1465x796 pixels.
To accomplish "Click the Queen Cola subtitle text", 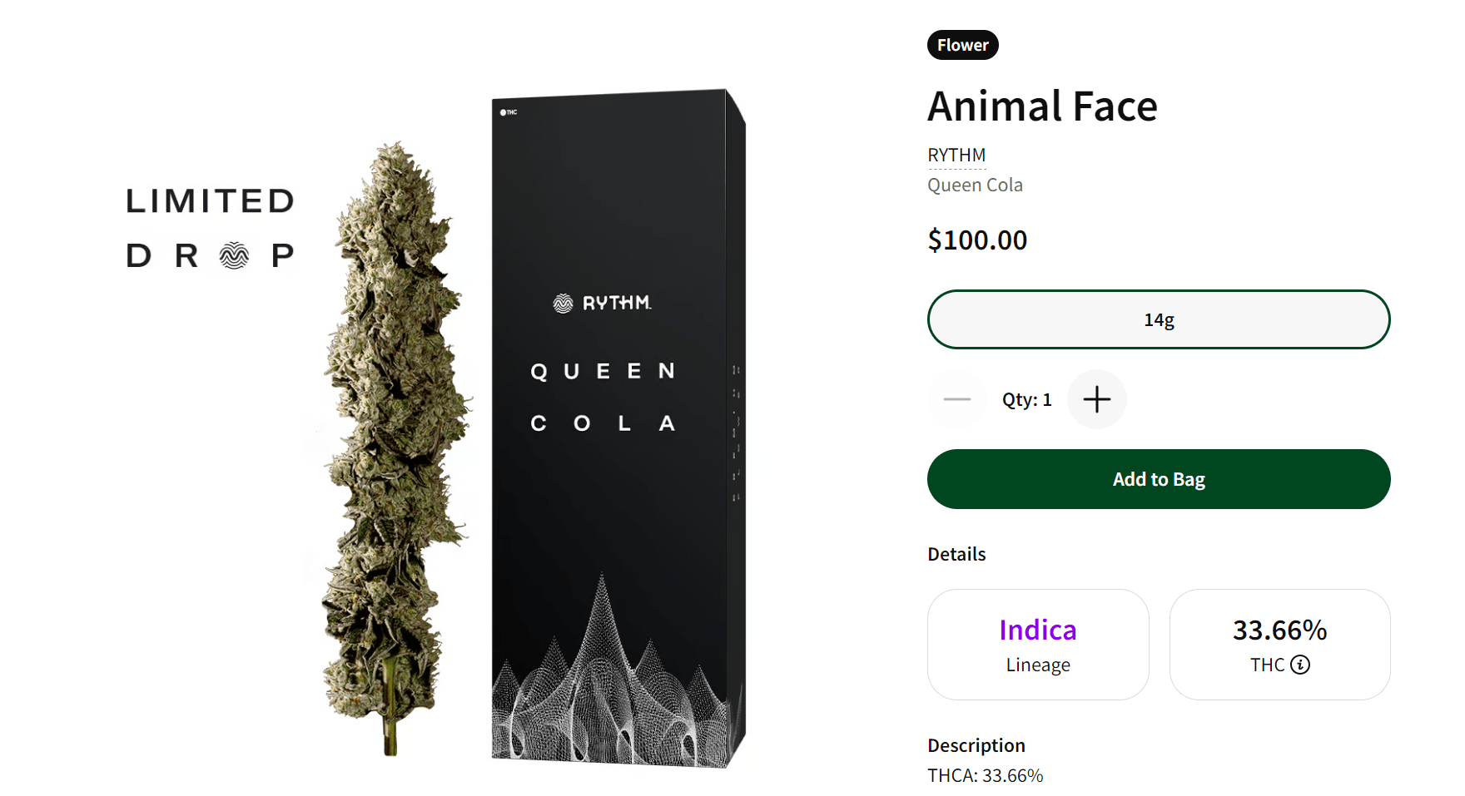I will [975, 185].
